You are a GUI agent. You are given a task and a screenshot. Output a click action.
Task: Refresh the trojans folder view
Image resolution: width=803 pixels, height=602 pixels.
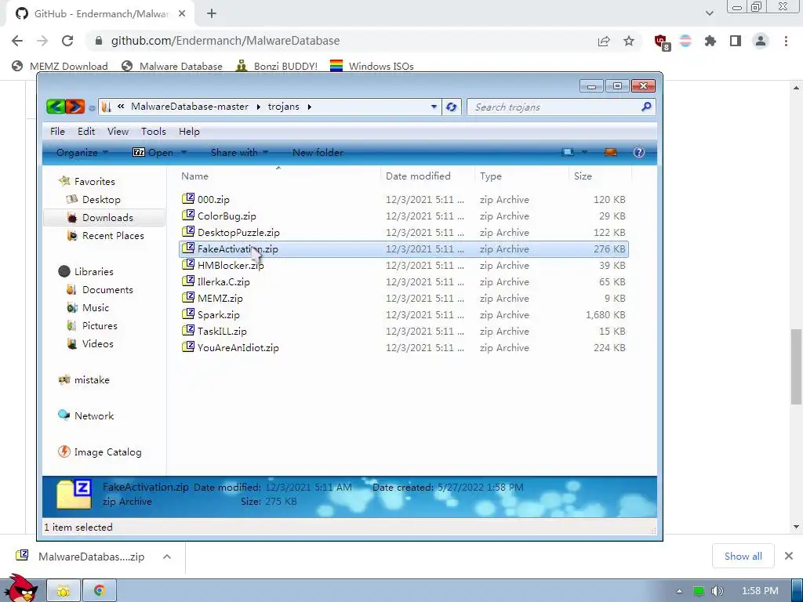coord(451,107)
